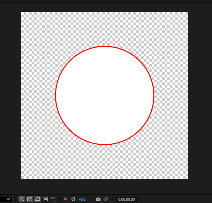
Task: Click transparent checkerboard area below the circle
Action: (x=105, y=162)
